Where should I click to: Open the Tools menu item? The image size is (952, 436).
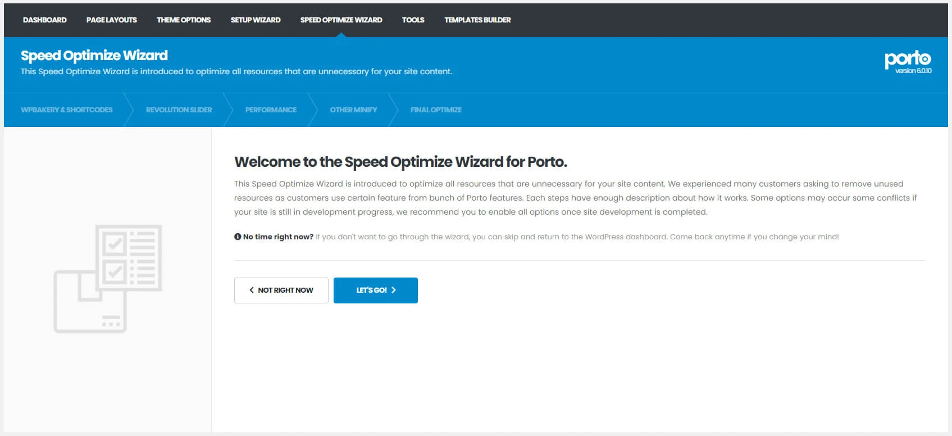click(413, 20)
